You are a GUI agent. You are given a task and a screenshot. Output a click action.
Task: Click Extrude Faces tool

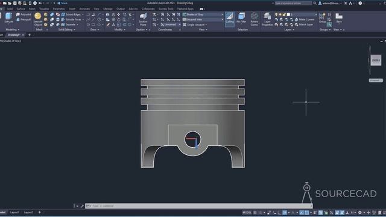point(71,19)
